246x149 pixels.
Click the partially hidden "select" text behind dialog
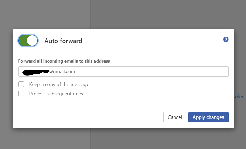coord(240,97)
